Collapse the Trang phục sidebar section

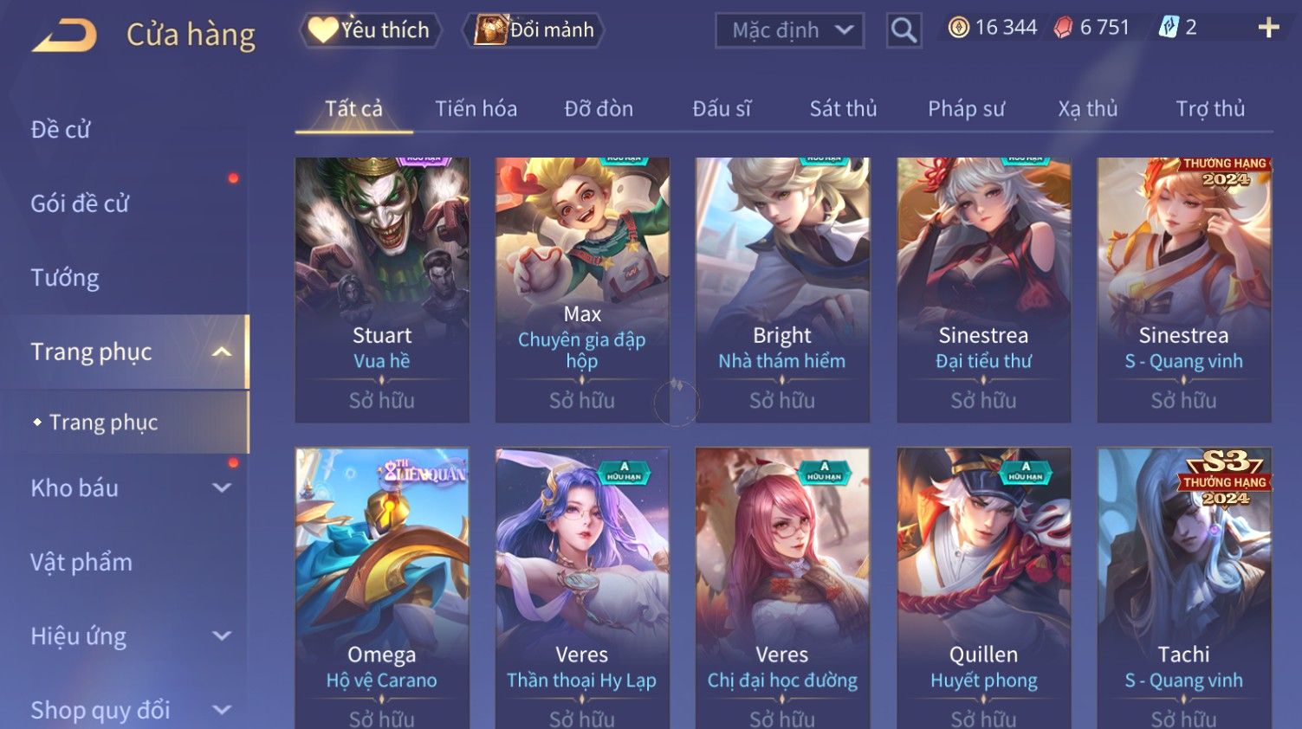point(222,352)
